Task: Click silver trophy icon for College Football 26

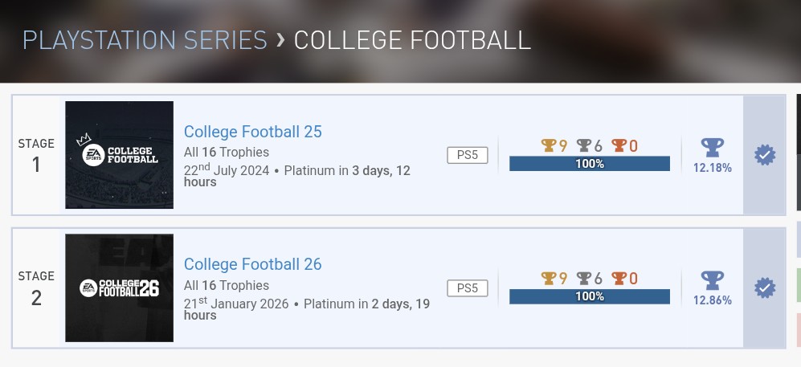Action: [584, 279]
